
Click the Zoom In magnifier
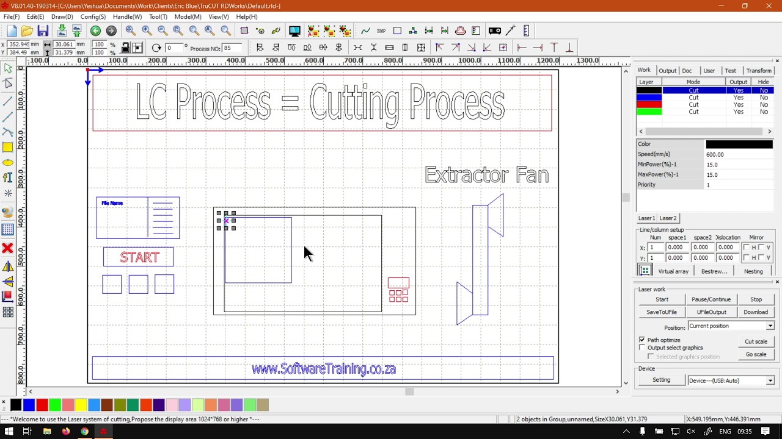(x=147, y=30)
